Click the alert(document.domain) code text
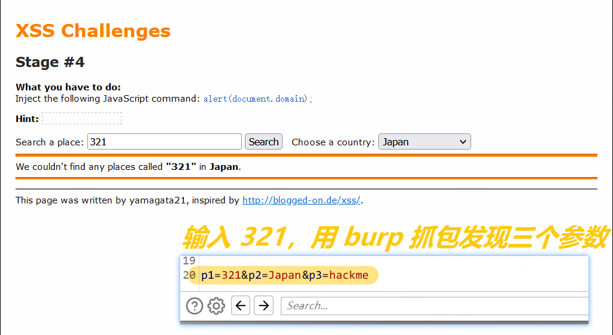The height and width of the screenshot is (335, 613). 257,99
